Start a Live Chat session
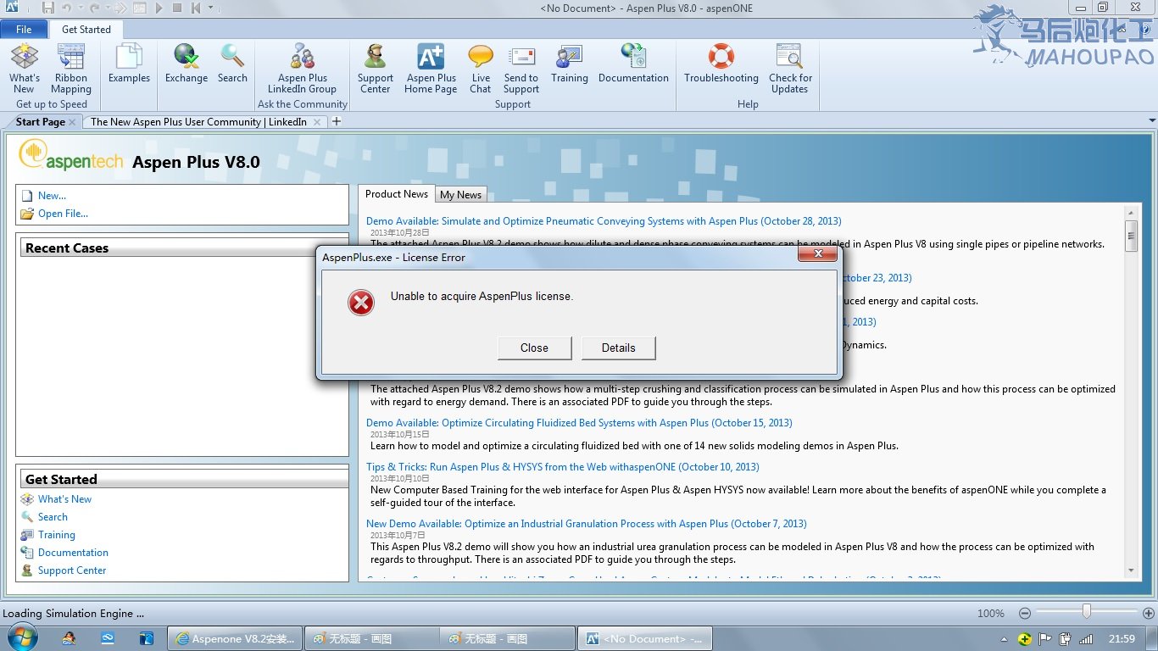This screenshot has height=651, width=1158. click(x=481, y=69)
